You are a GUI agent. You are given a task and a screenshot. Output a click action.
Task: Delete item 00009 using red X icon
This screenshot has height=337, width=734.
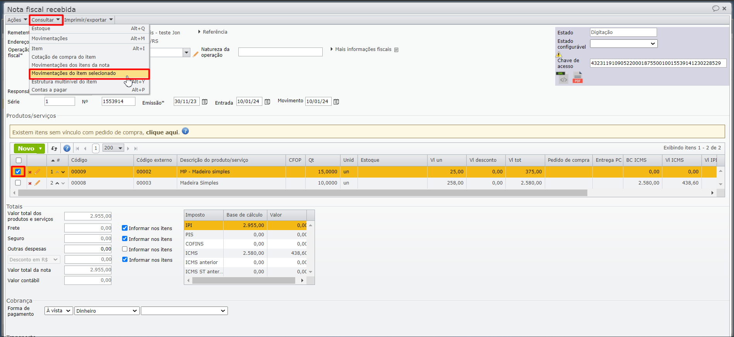point(30,172)
